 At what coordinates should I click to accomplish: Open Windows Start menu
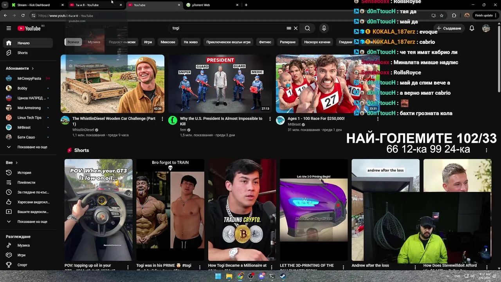[x=218, y=276]
